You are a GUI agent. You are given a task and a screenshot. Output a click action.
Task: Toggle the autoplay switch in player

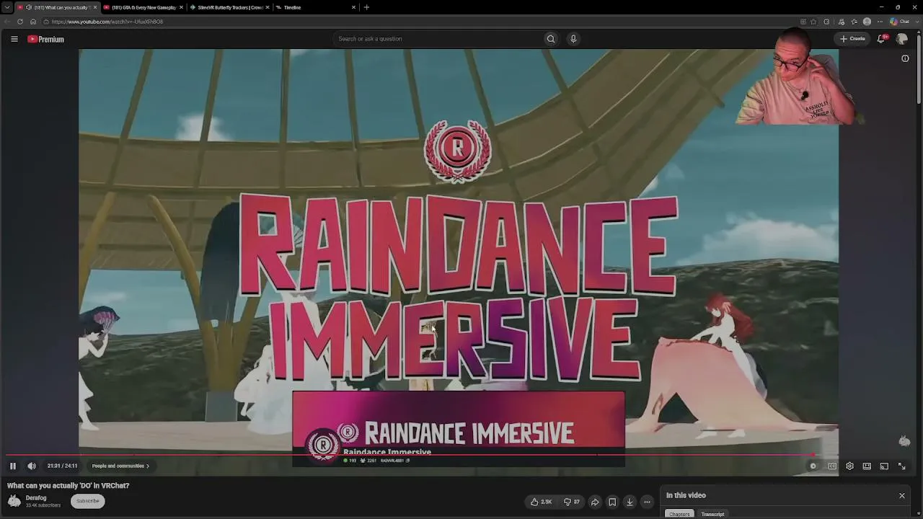coord(813,466)
